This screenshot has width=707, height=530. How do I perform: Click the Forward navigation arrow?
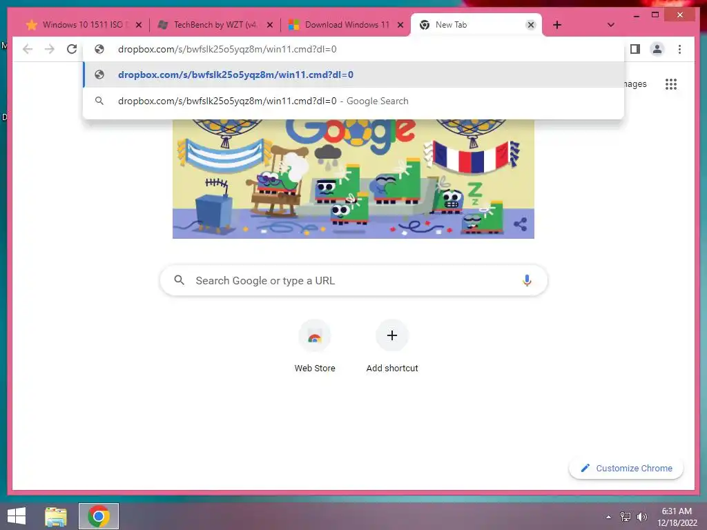tap(50, 49)
